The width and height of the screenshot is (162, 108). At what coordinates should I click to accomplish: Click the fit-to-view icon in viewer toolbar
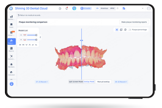click(x=117, y=30)
